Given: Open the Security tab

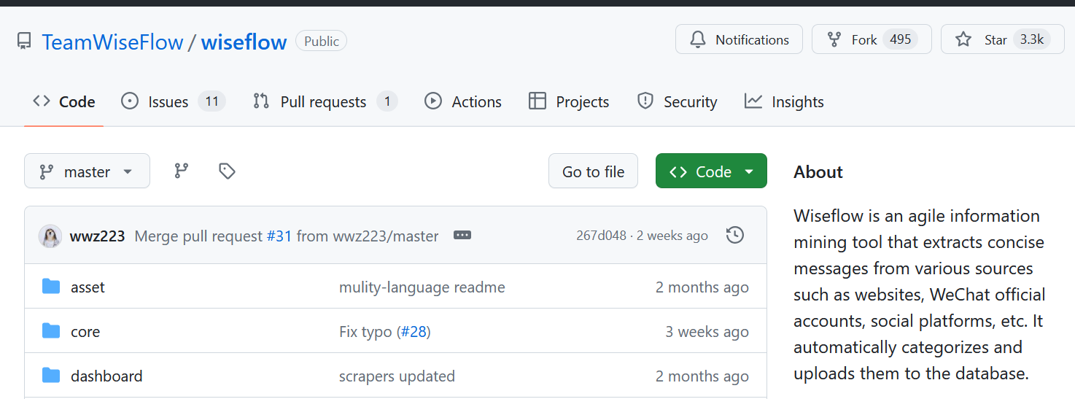Looking at the screenshot, I should 677,101.
